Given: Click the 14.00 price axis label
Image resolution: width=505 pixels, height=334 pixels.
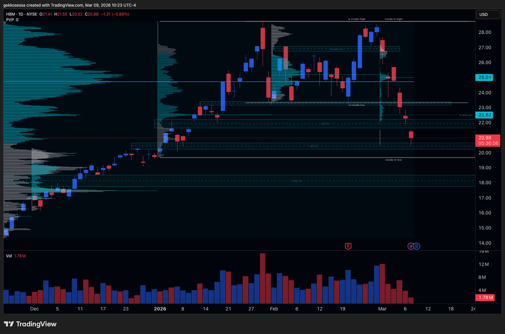Looking at the screenshot, I should pyautogui.click(x=484, y=243).
